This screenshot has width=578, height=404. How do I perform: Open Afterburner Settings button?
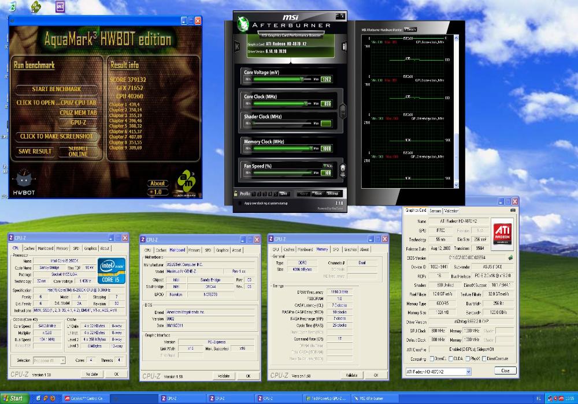point(332,193)
